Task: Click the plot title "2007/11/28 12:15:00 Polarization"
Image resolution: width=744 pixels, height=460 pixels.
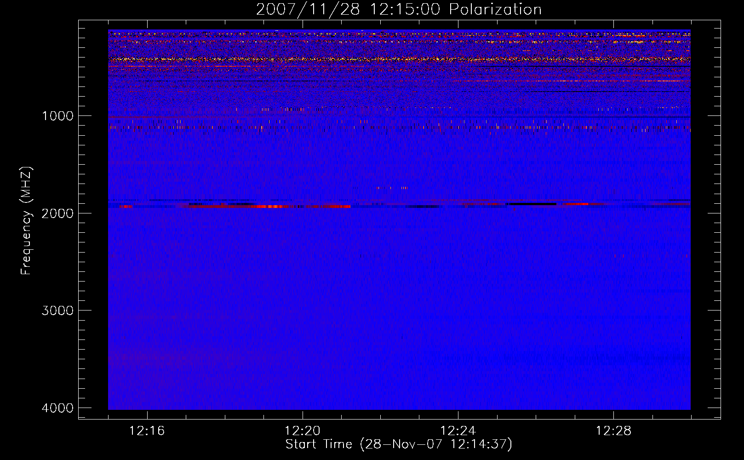Action: pyautogui.click(x=399, y=10)
